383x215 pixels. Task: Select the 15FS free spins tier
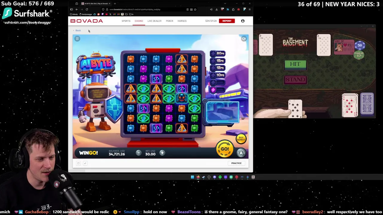[x=218, y=61]
